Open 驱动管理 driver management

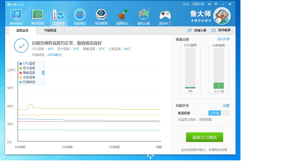[101, 17]
